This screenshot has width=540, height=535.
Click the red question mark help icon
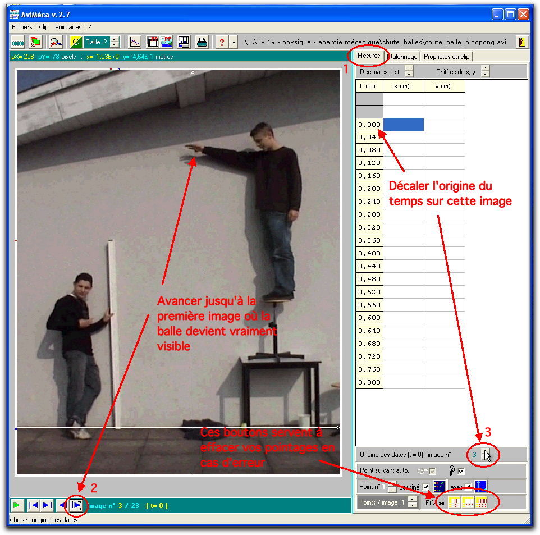click(x=222, y=42)
